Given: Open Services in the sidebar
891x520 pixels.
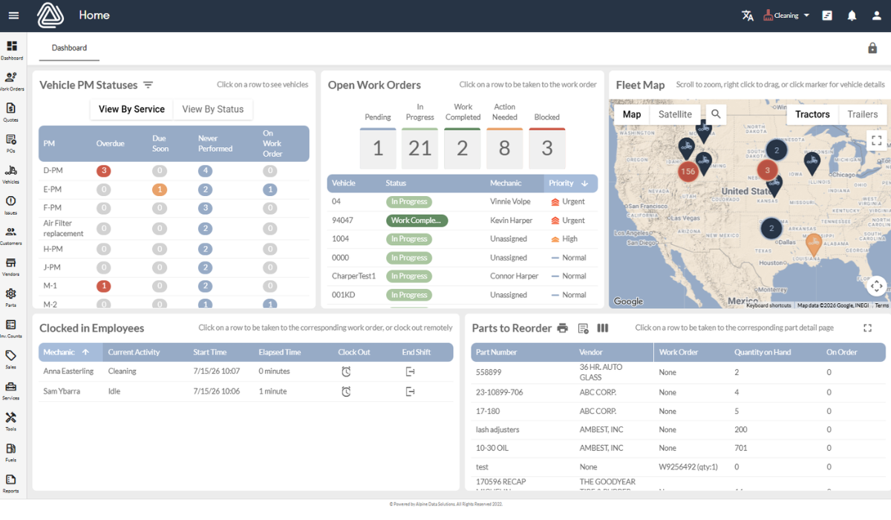Looking at the screenshot, I should click(11, 391).
